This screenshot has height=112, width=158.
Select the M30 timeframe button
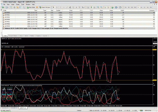[x=135, y=7]
